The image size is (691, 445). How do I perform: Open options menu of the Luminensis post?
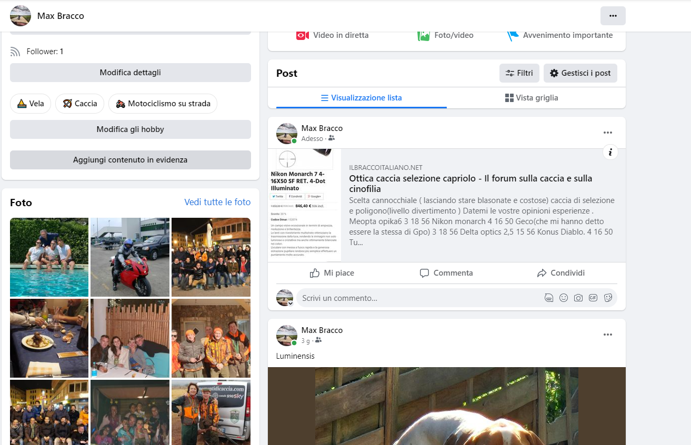pos(608,335)
